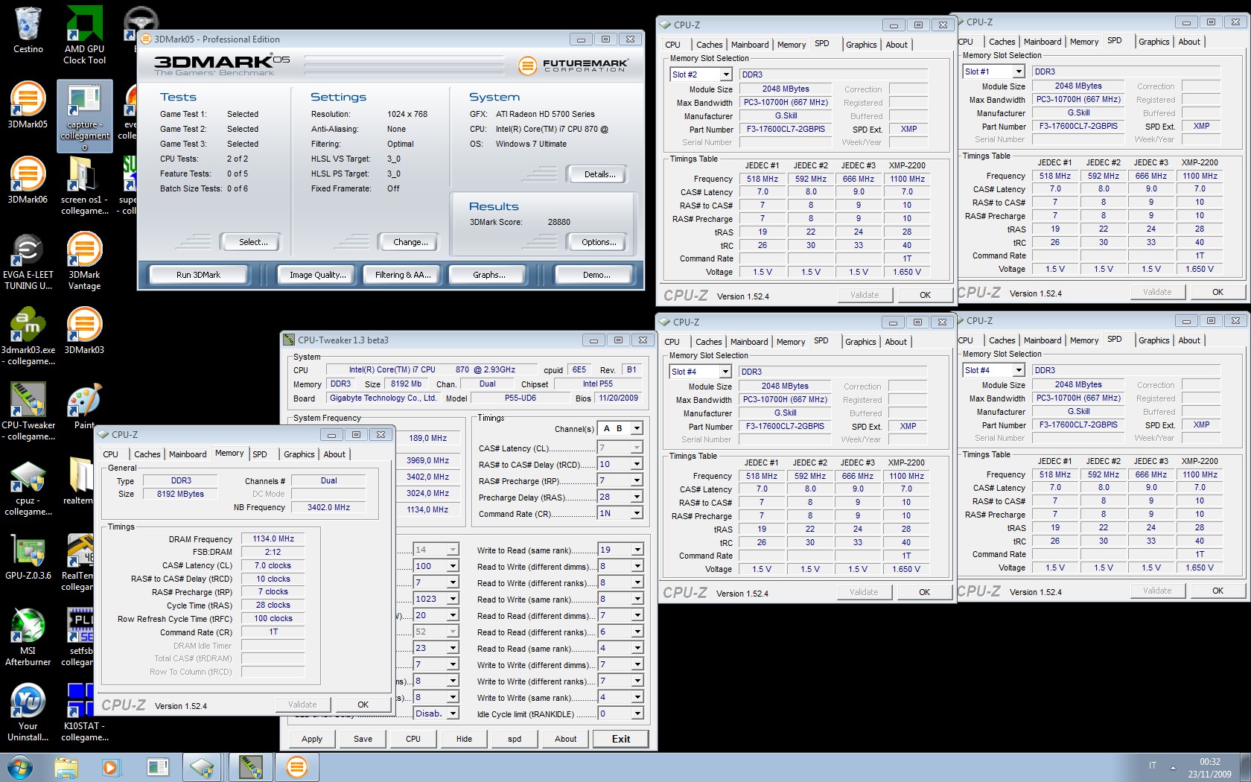
Task: Open Graphs... in 3DMark05
Action: [x=488, y=275]
